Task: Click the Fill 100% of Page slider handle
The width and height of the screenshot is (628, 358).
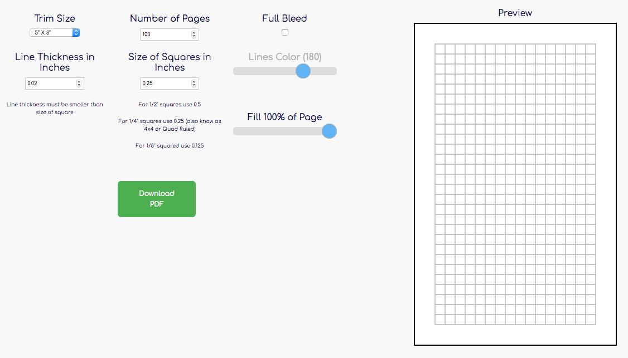Action: tap(329, 131)
